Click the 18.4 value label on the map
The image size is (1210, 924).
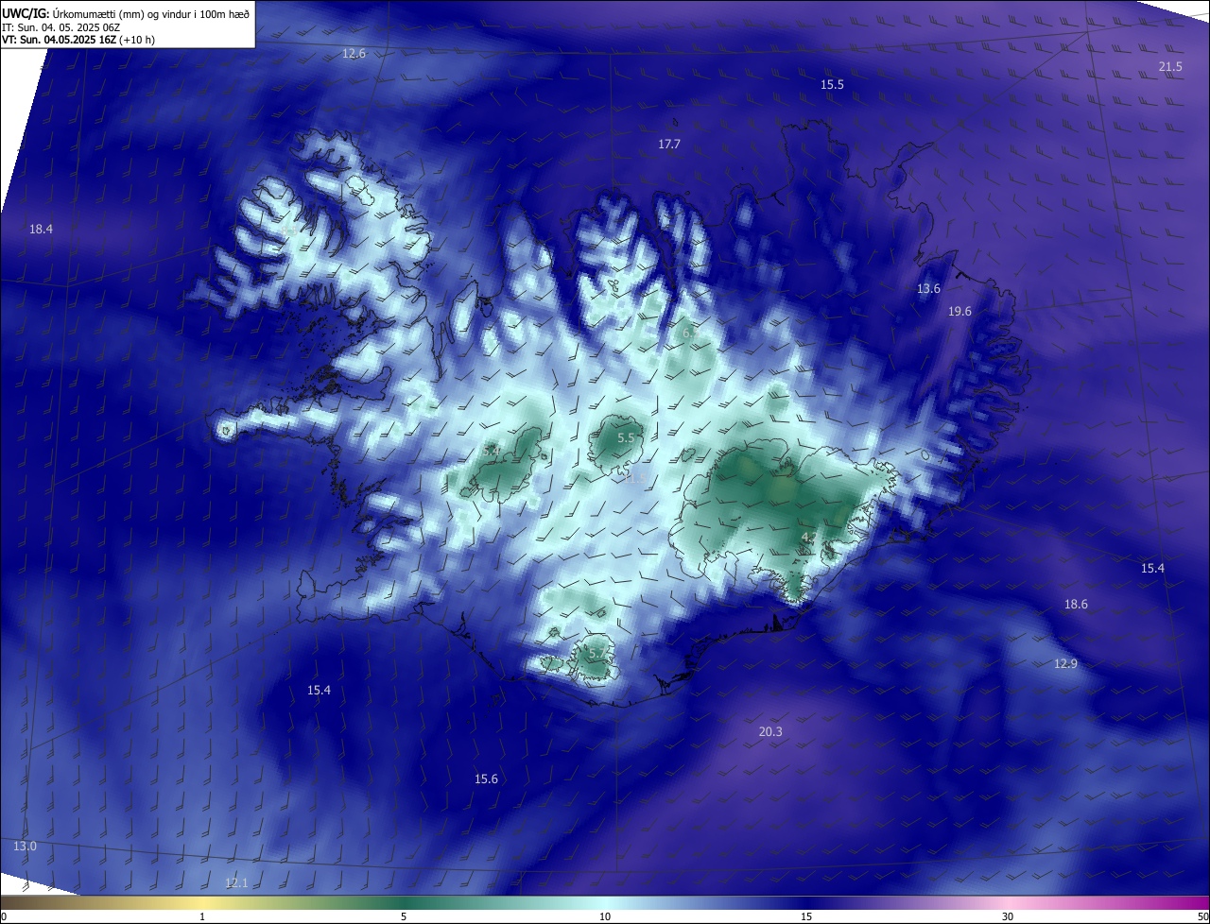[42, 230]
